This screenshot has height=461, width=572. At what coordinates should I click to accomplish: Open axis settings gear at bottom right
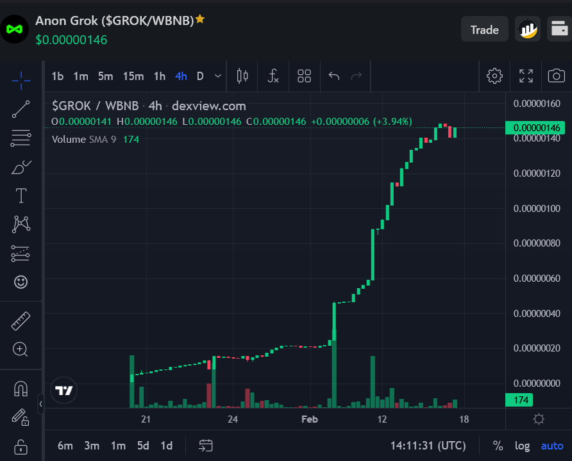(x=539, y=419)
